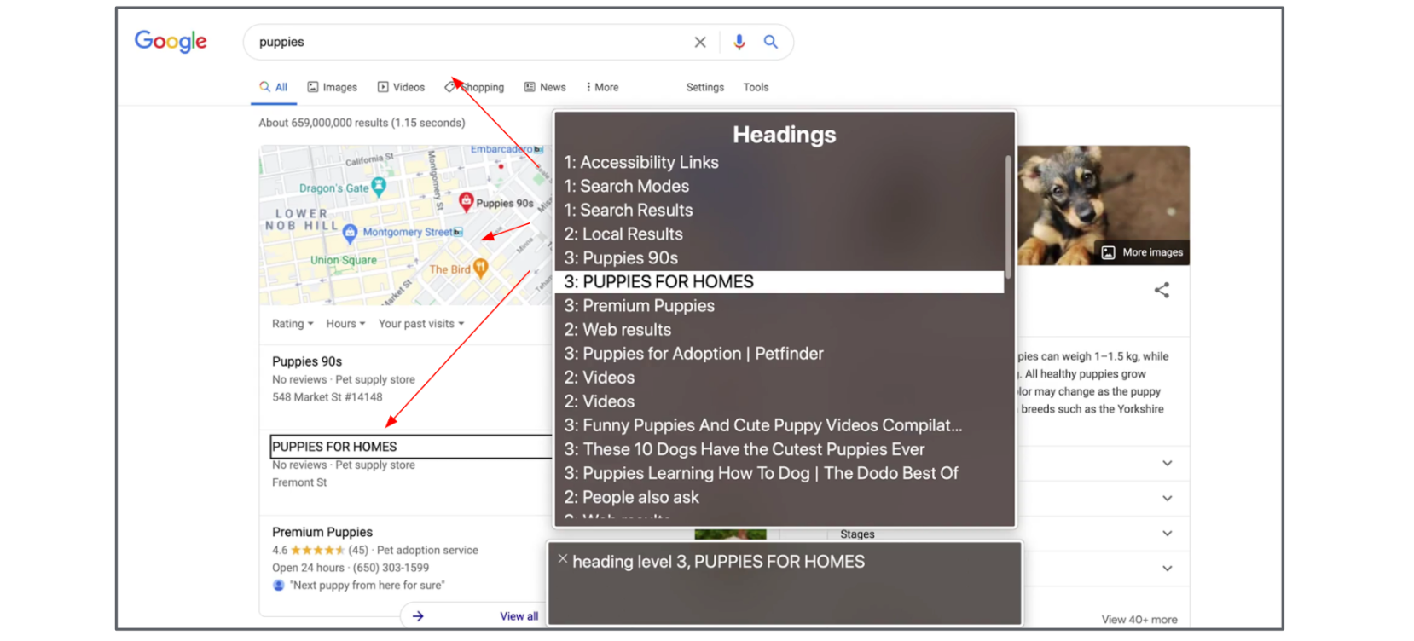
Task: Open the More search modes menu
Action: click(602, 87)
